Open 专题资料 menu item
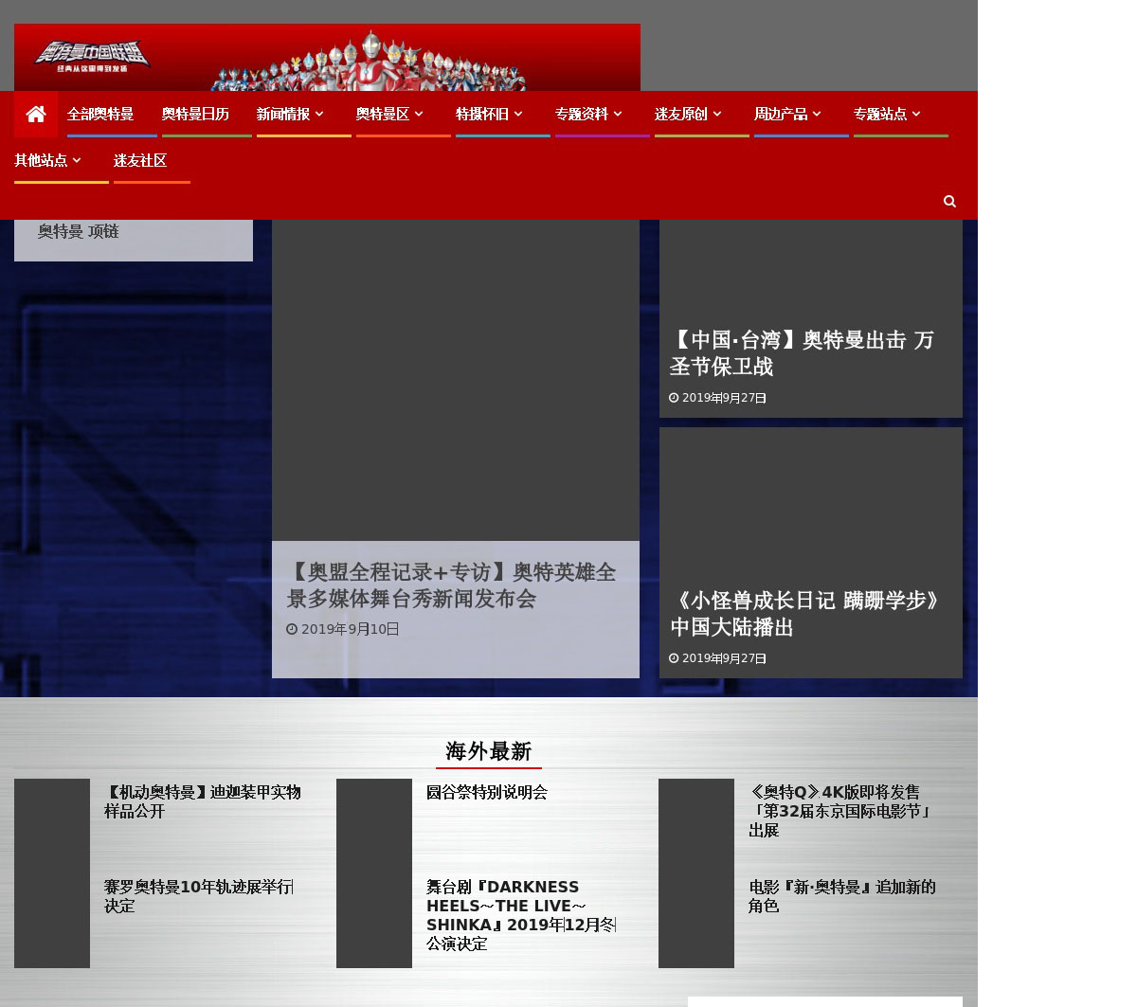The image size is (1137, 1007). (x=581, y=115)
